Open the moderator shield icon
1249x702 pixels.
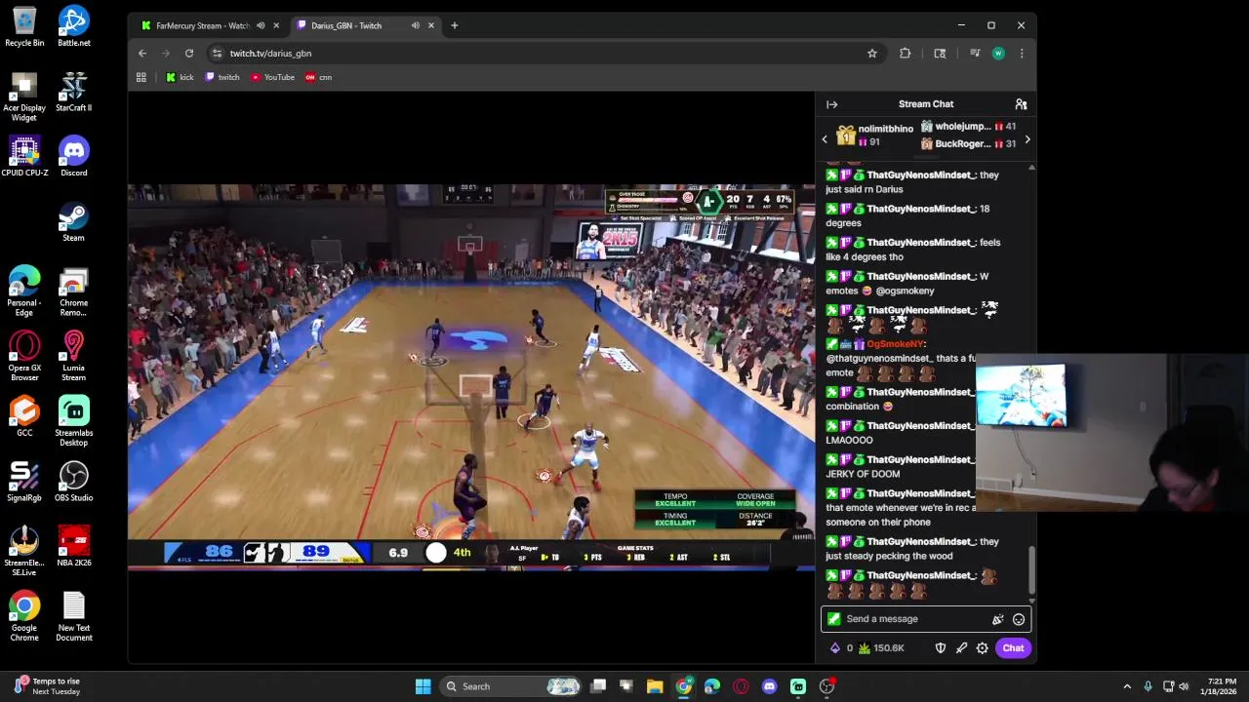pyautogui.click(x=941, y=648)
